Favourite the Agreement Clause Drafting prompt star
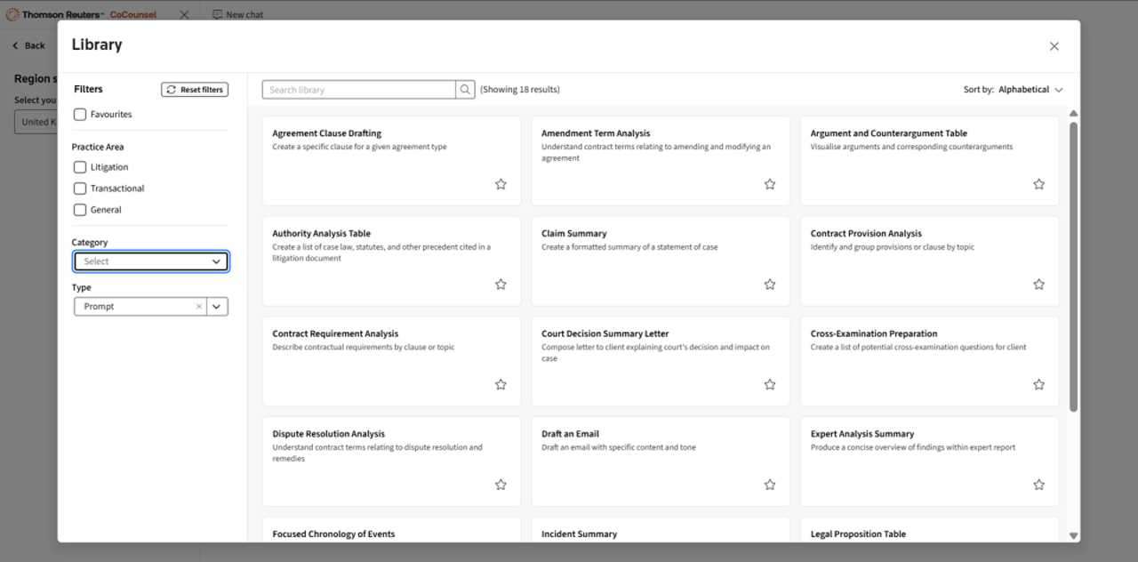The height and width of the screenshot is (562, 1138). [x=501, y=184]
